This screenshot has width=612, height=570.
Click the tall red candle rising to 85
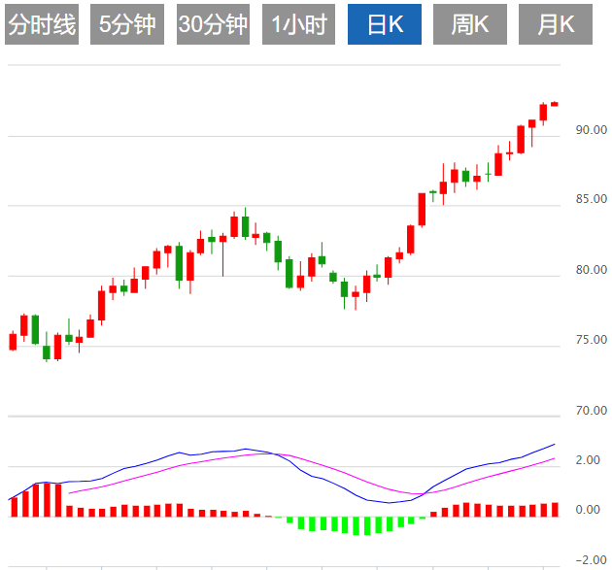point(423,209)
